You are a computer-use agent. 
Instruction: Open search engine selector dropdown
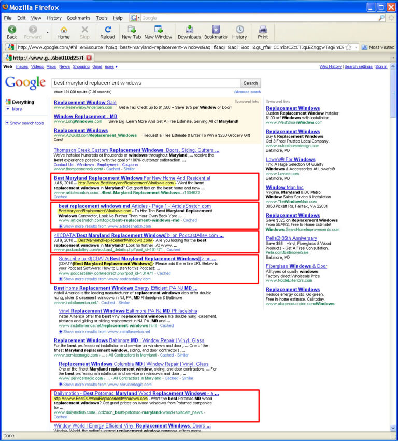click(135, 18)
